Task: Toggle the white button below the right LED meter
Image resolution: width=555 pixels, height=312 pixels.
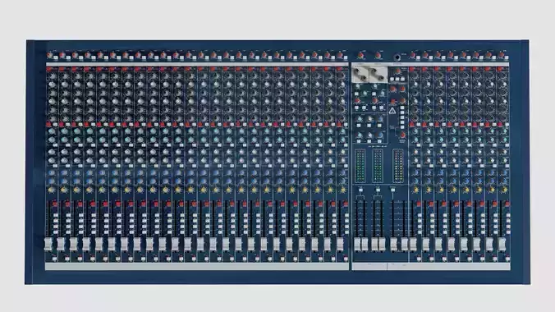Action: [393, 190]
